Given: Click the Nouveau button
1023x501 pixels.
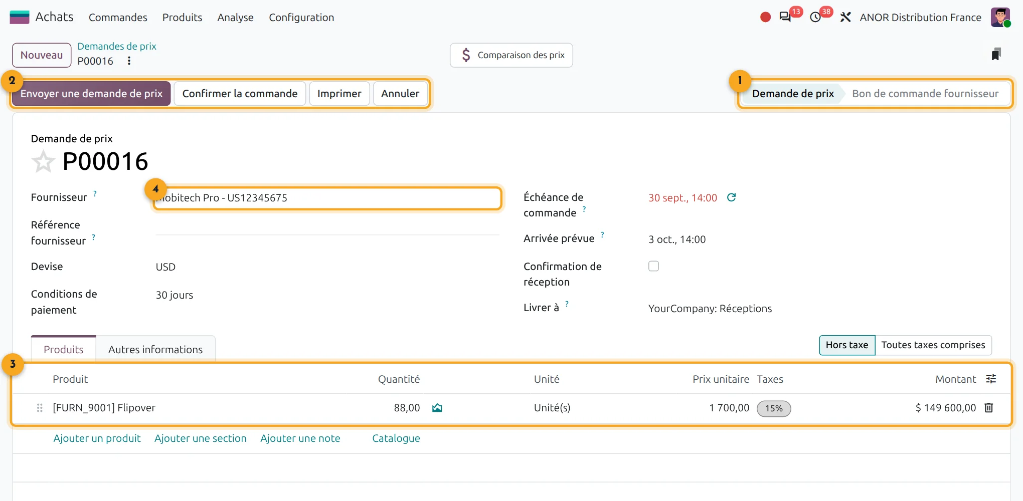Looking at the screenshot, I should click(x=42, y=55).
